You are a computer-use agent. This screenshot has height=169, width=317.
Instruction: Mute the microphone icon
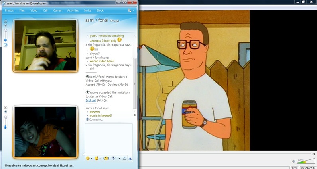pyautogui.click(x=6, y=127)
